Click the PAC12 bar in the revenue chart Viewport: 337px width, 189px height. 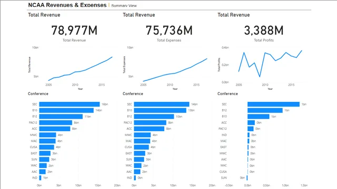(x=56, y=122)
